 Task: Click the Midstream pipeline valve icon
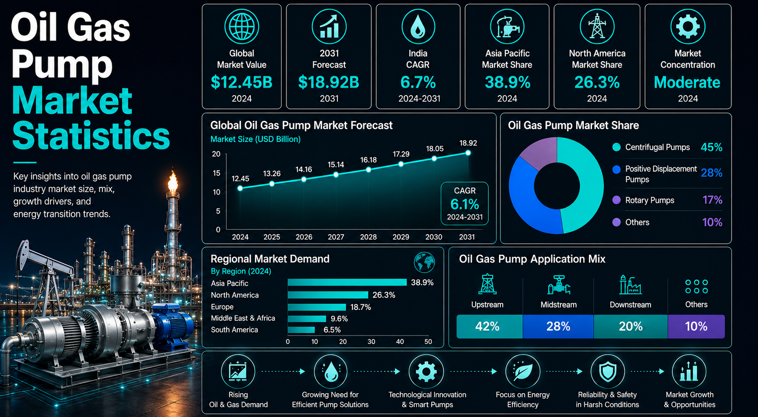559,284
